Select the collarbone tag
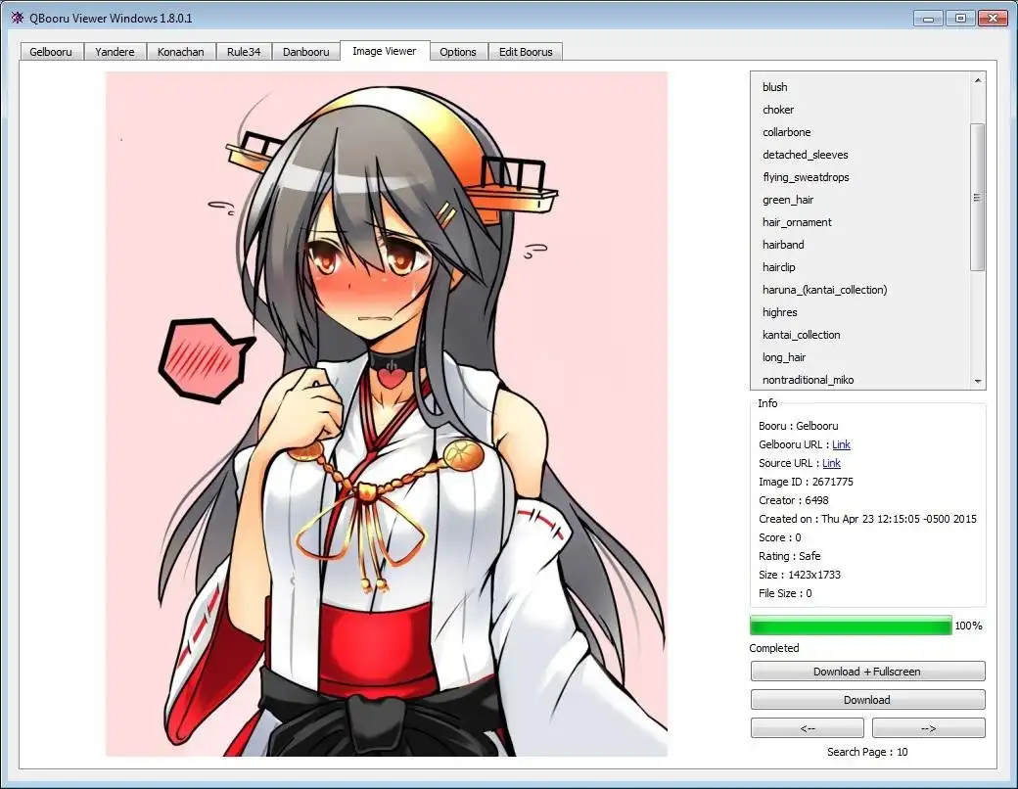The image size is (1018, 789). pos(786,132)
